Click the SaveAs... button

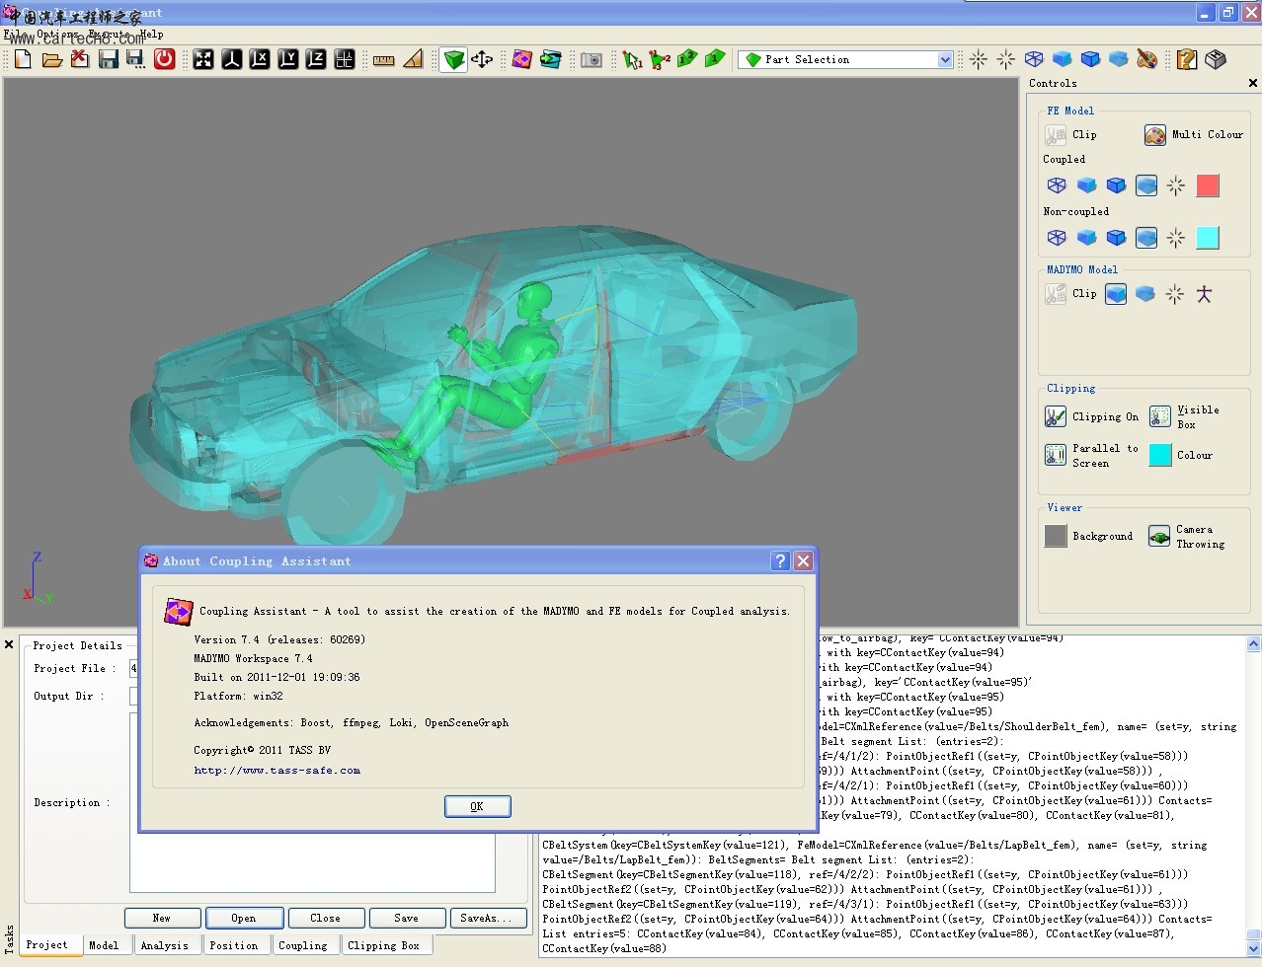pos(487,918)
